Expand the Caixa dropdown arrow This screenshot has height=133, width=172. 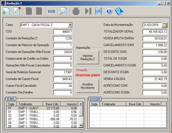(x=70, y=25)
